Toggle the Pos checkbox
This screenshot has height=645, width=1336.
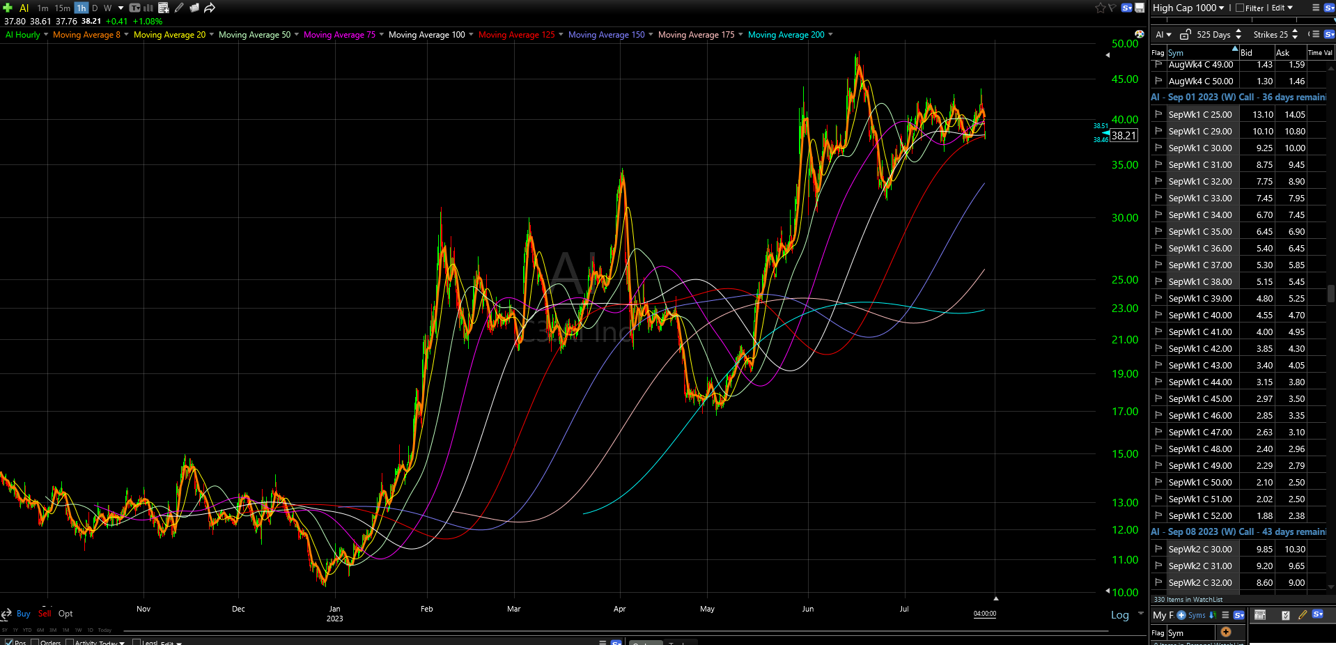tap(9, 642)
